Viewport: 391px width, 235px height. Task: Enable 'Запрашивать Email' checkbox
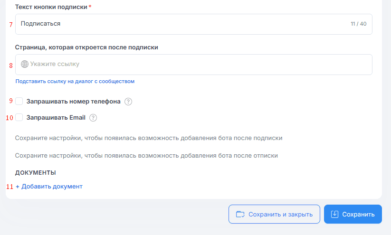click(19, 117)
